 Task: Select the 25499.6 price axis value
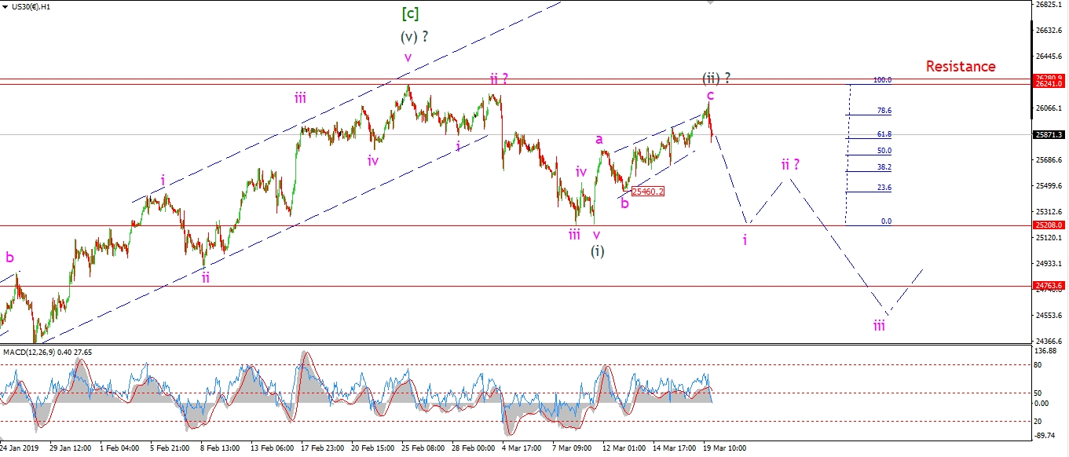1049,186
